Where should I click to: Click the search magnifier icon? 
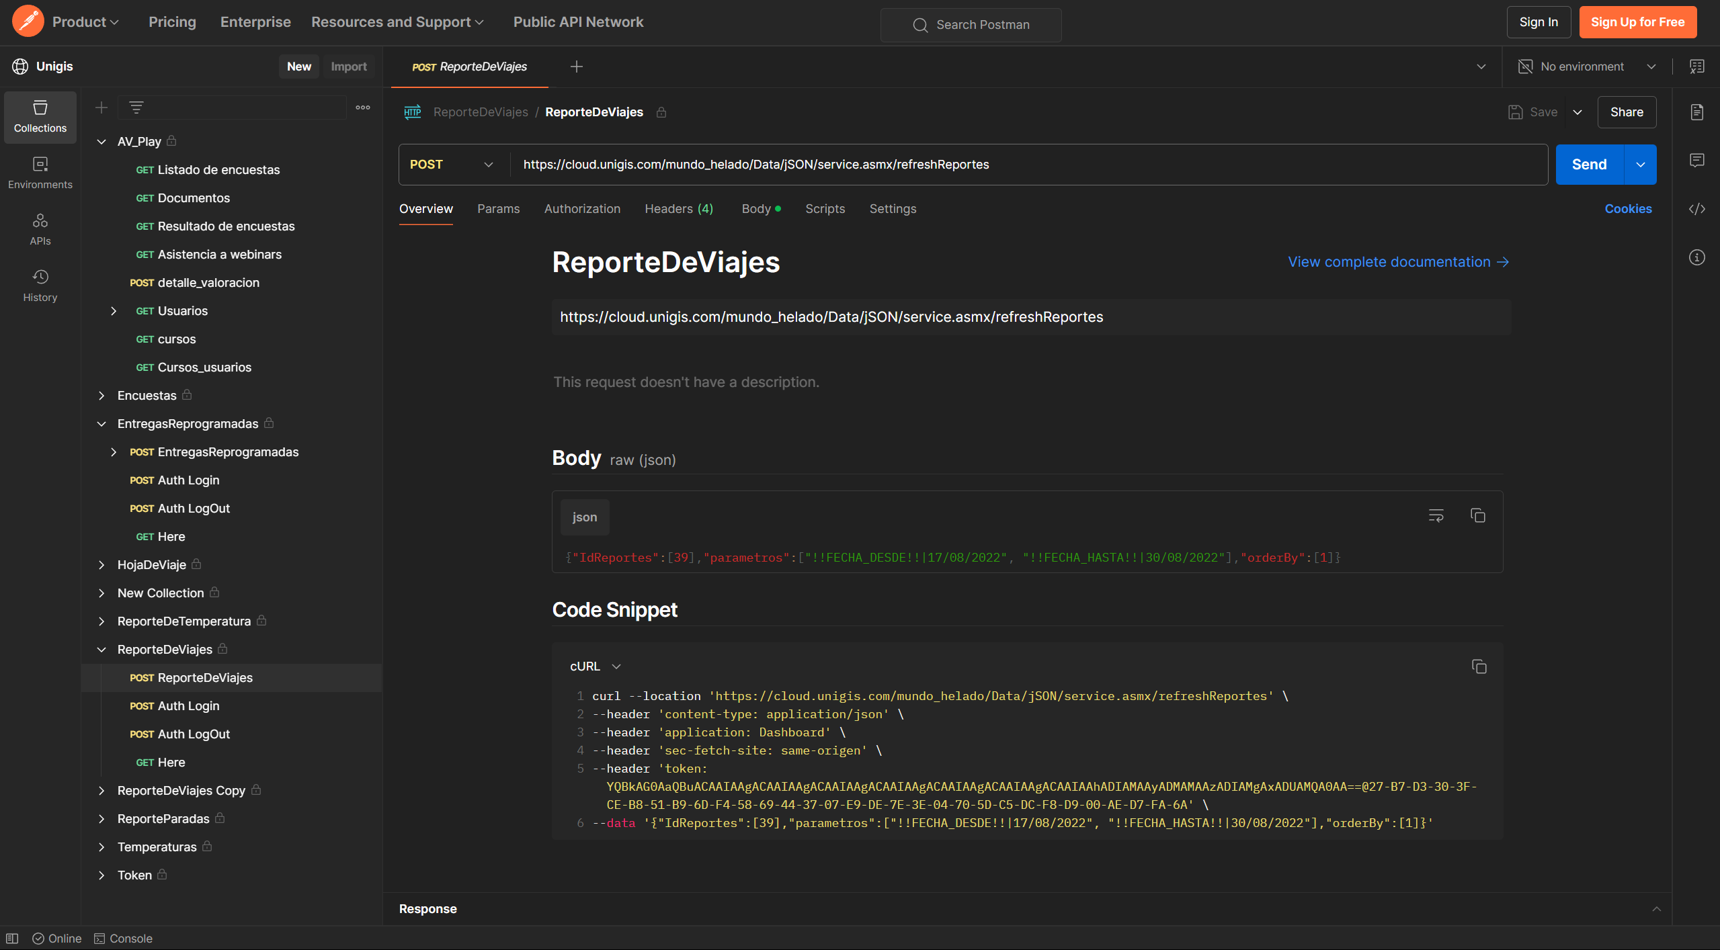tap(920, 25)
